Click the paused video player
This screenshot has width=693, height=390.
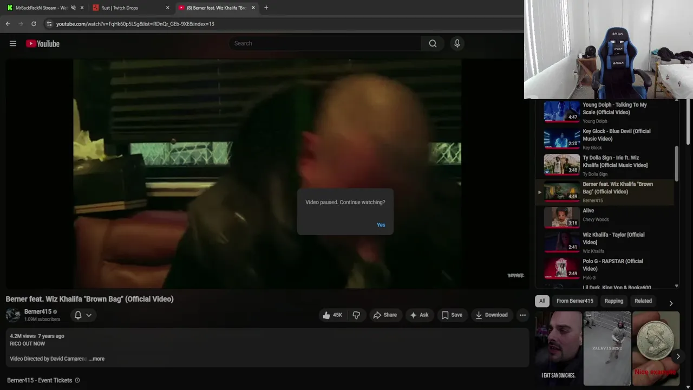267,173
